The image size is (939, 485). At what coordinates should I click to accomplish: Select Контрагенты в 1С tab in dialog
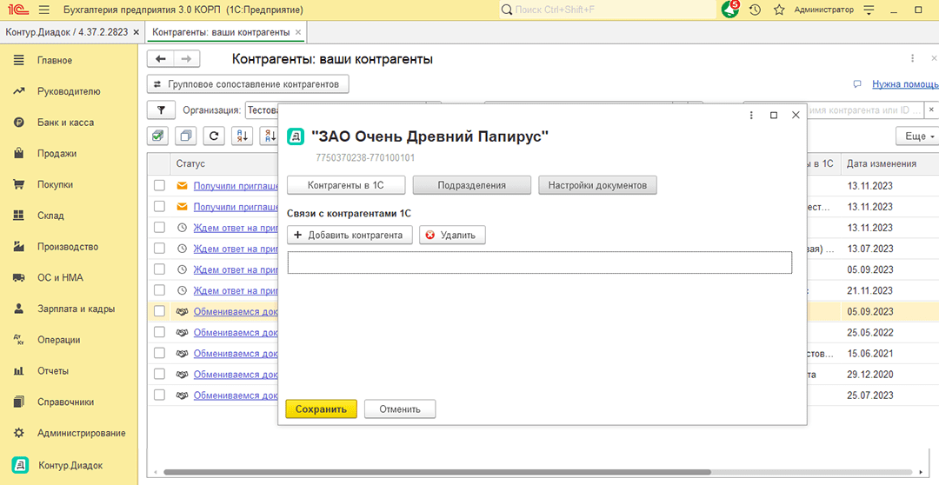346,185
